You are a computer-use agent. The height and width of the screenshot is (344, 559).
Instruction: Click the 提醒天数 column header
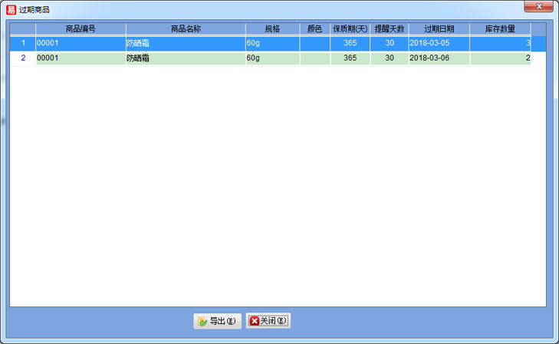click(x=389, y=28)
